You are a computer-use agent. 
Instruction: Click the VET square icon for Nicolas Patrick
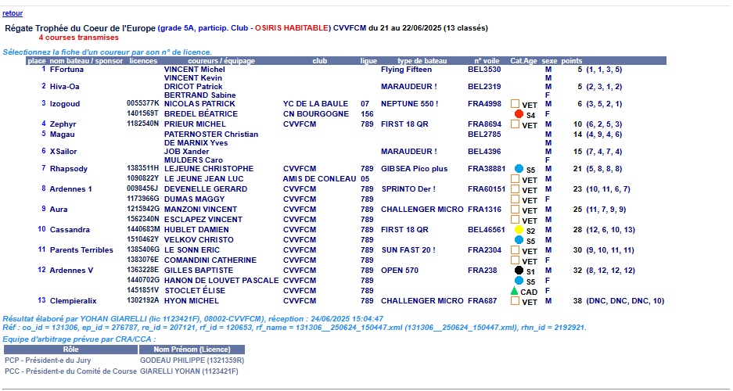(515, 104)
